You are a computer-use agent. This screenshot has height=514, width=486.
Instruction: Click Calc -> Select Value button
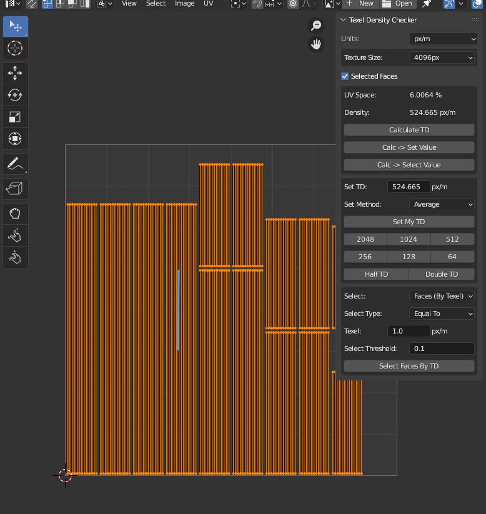409,165
